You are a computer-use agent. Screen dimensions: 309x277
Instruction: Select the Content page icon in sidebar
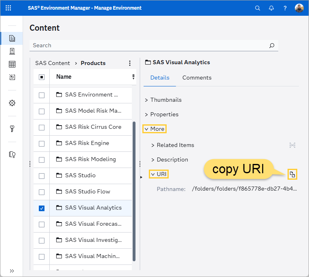(12, 38)
